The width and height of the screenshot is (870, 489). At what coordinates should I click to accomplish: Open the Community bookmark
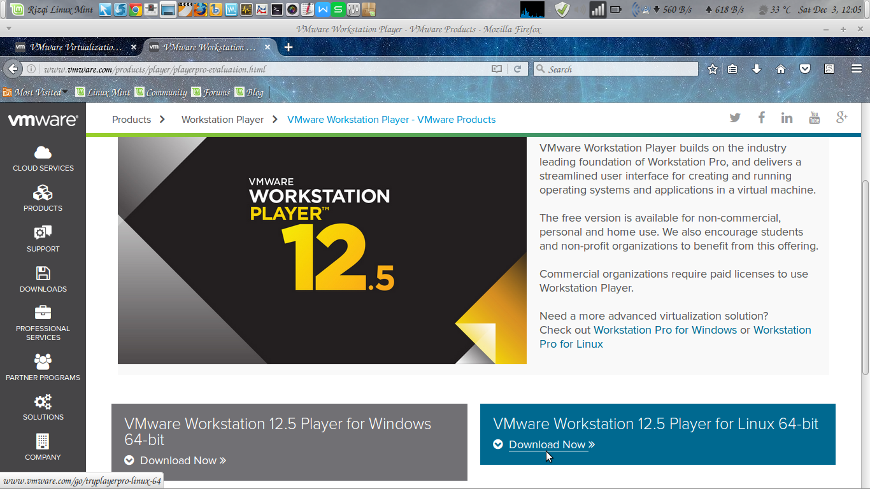tap(160, 92)
